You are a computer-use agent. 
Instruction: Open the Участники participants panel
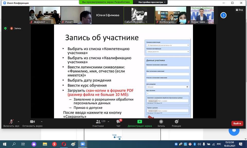pos(98,123)
